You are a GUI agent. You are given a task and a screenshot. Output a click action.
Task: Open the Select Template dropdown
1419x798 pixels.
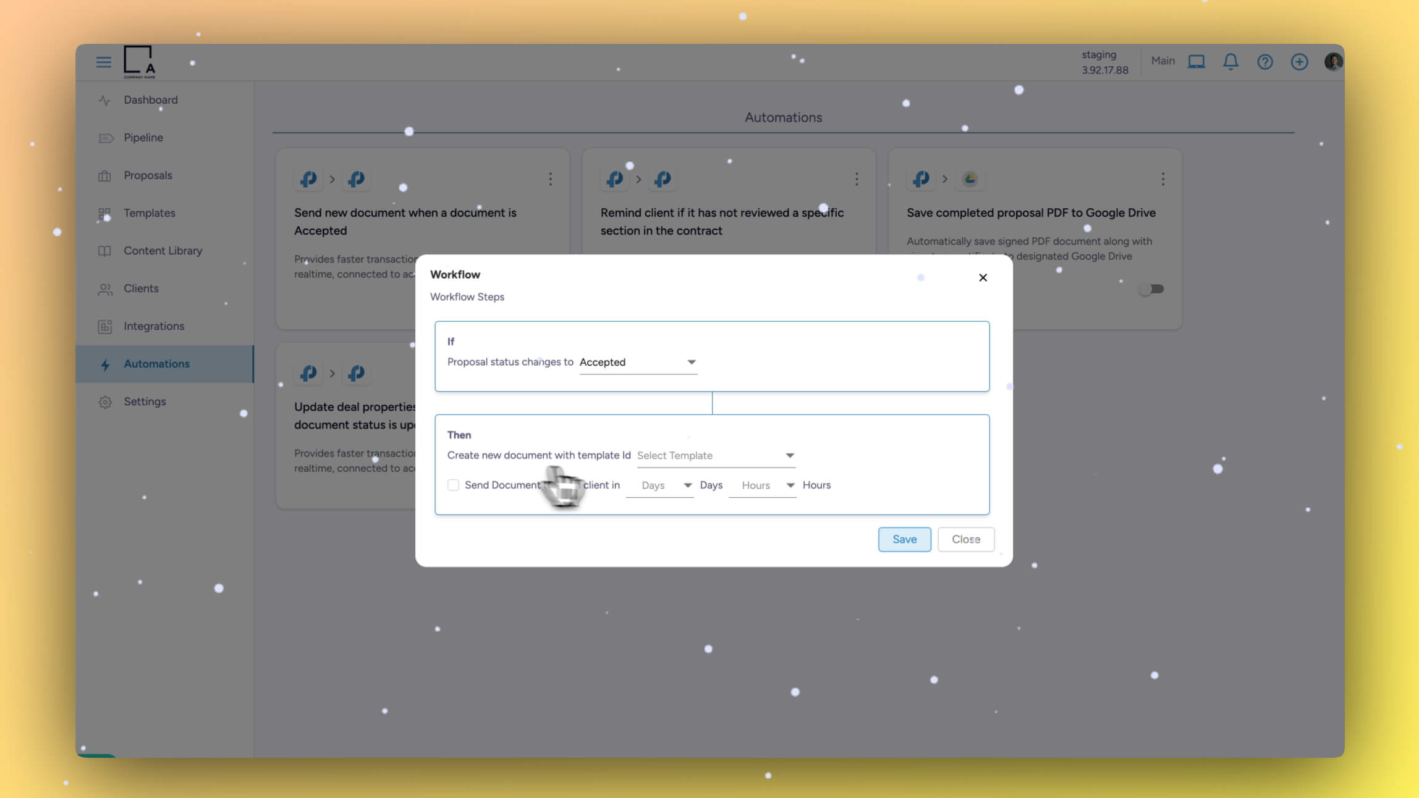point(715,456)
